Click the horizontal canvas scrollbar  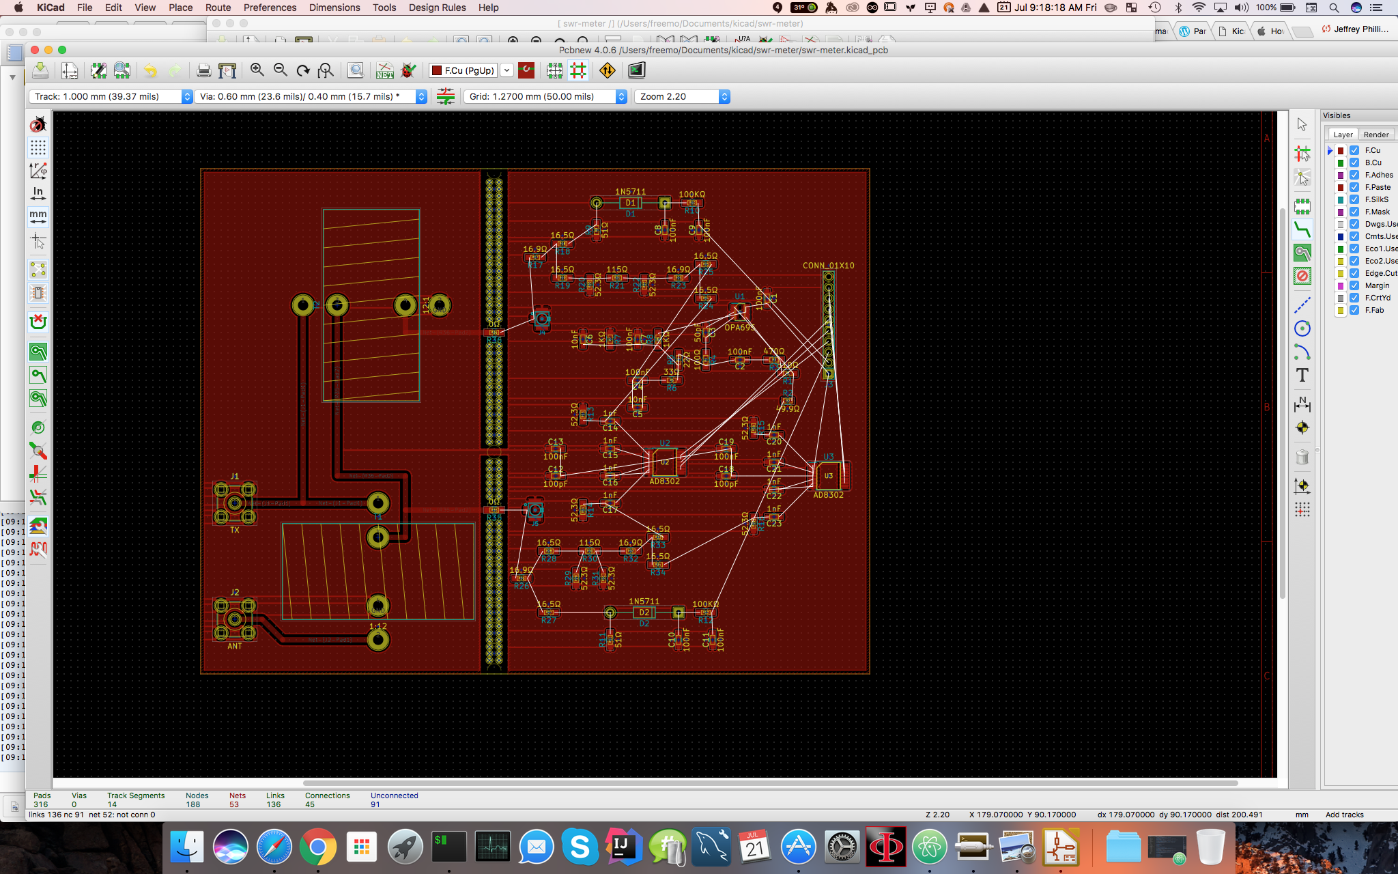[x=770, y=783]
